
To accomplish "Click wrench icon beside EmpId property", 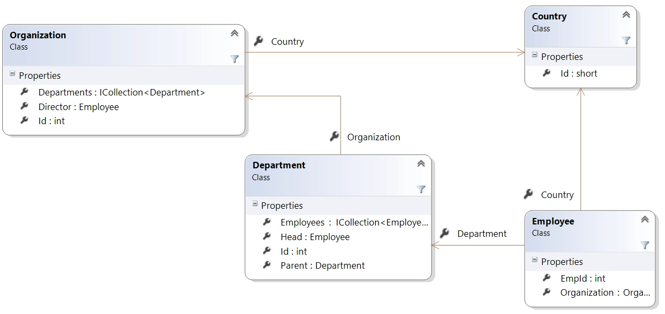I will click(x=547, y=278).
